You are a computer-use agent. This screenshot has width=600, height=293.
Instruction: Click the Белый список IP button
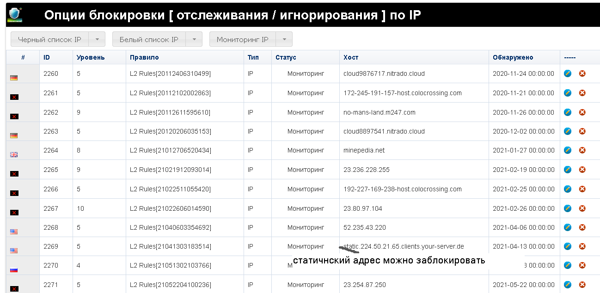pyautogui.click(x=149, y=39)
